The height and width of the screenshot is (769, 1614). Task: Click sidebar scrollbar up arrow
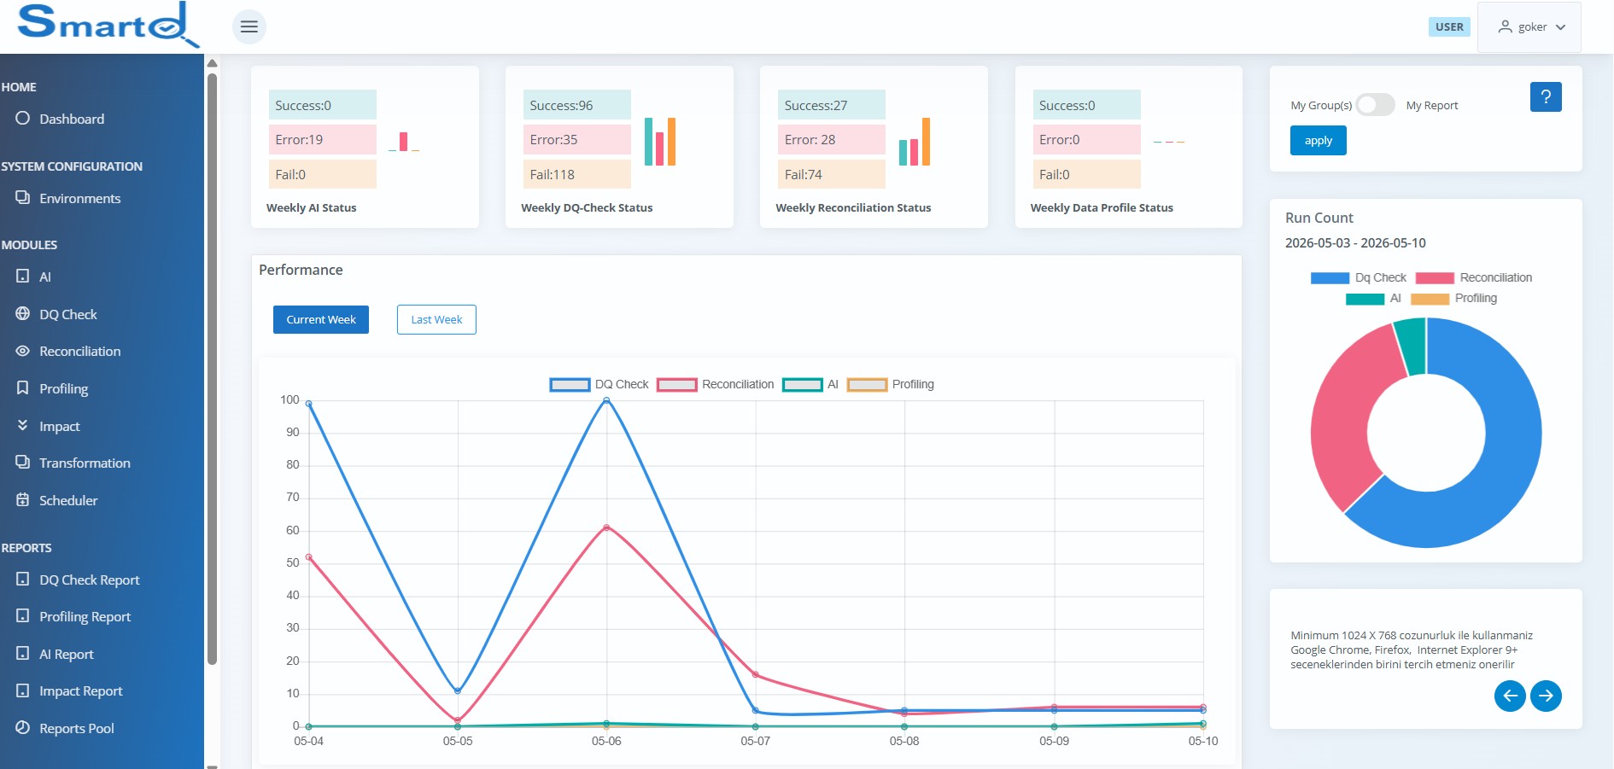[x=212, y=63]
